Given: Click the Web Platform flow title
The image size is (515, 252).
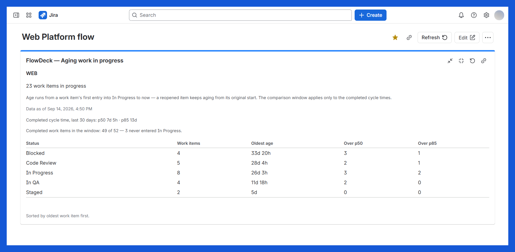Looking at the screenshot, I should pos(58,37).
